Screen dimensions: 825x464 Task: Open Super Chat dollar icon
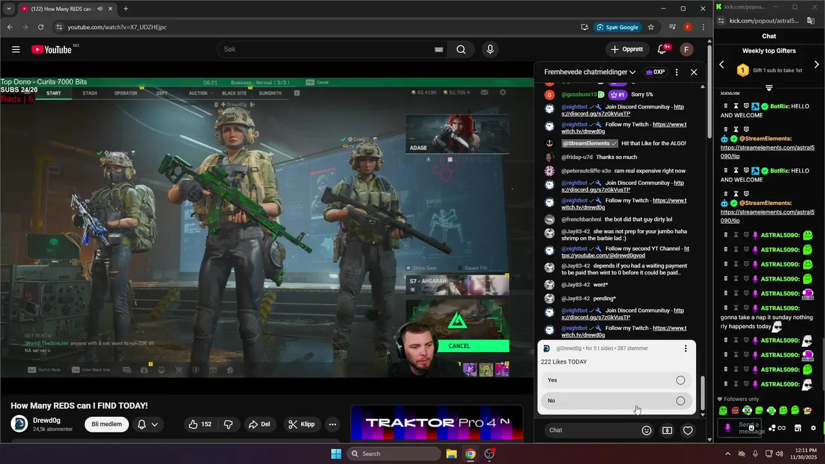click(x=667, y=430)
